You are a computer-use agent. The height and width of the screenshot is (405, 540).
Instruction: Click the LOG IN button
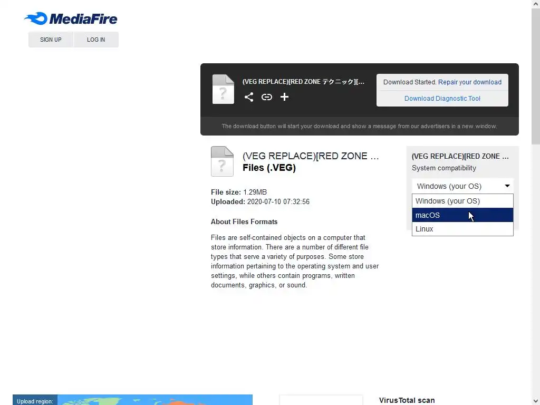coord(96,40)
